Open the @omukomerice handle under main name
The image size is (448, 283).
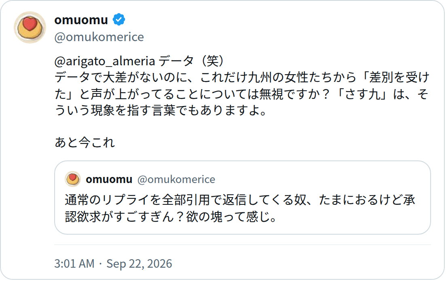click(x=99, y=37)
